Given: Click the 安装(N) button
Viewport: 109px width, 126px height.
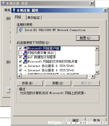Looking at the screenshot, I should point(30,83).
